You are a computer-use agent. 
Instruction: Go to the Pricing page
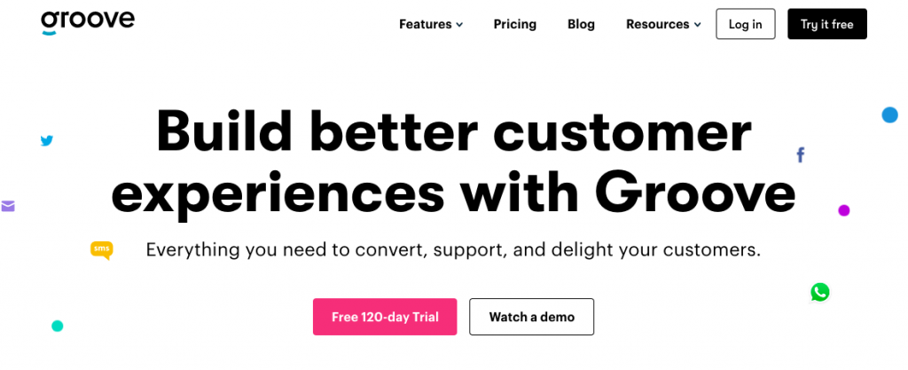coord(515,24)
